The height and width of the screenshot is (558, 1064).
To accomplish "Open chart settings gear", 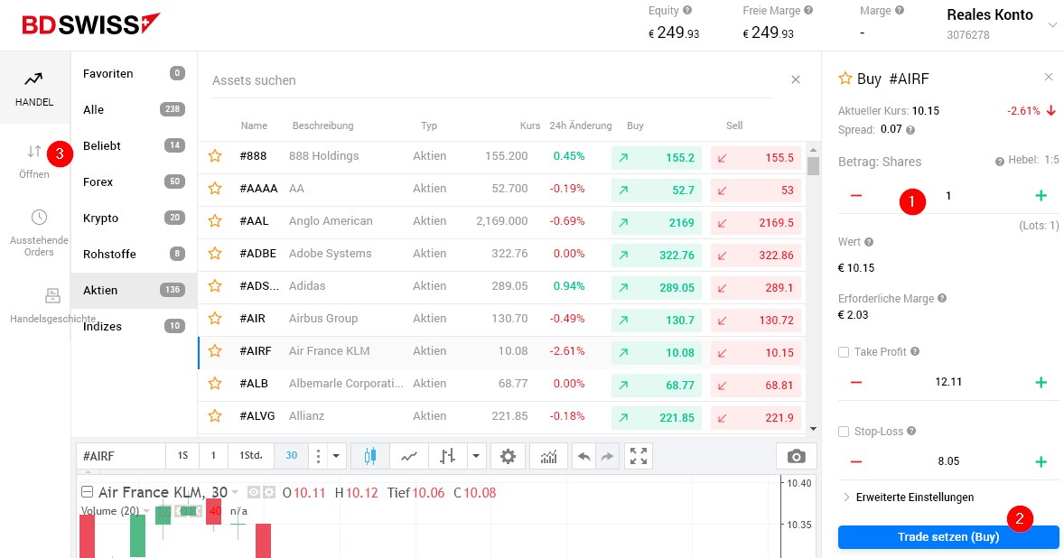I will [x=508, y=456].
